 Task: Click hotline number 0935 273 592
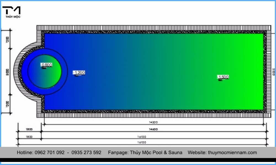tap(86, 153)
